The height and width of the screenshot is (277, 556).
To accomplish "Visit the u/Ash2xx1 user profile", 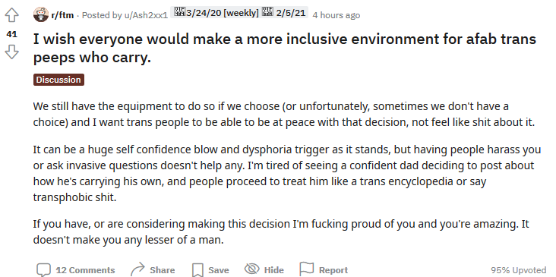I will pyautogui.click(x=145, y=15).
